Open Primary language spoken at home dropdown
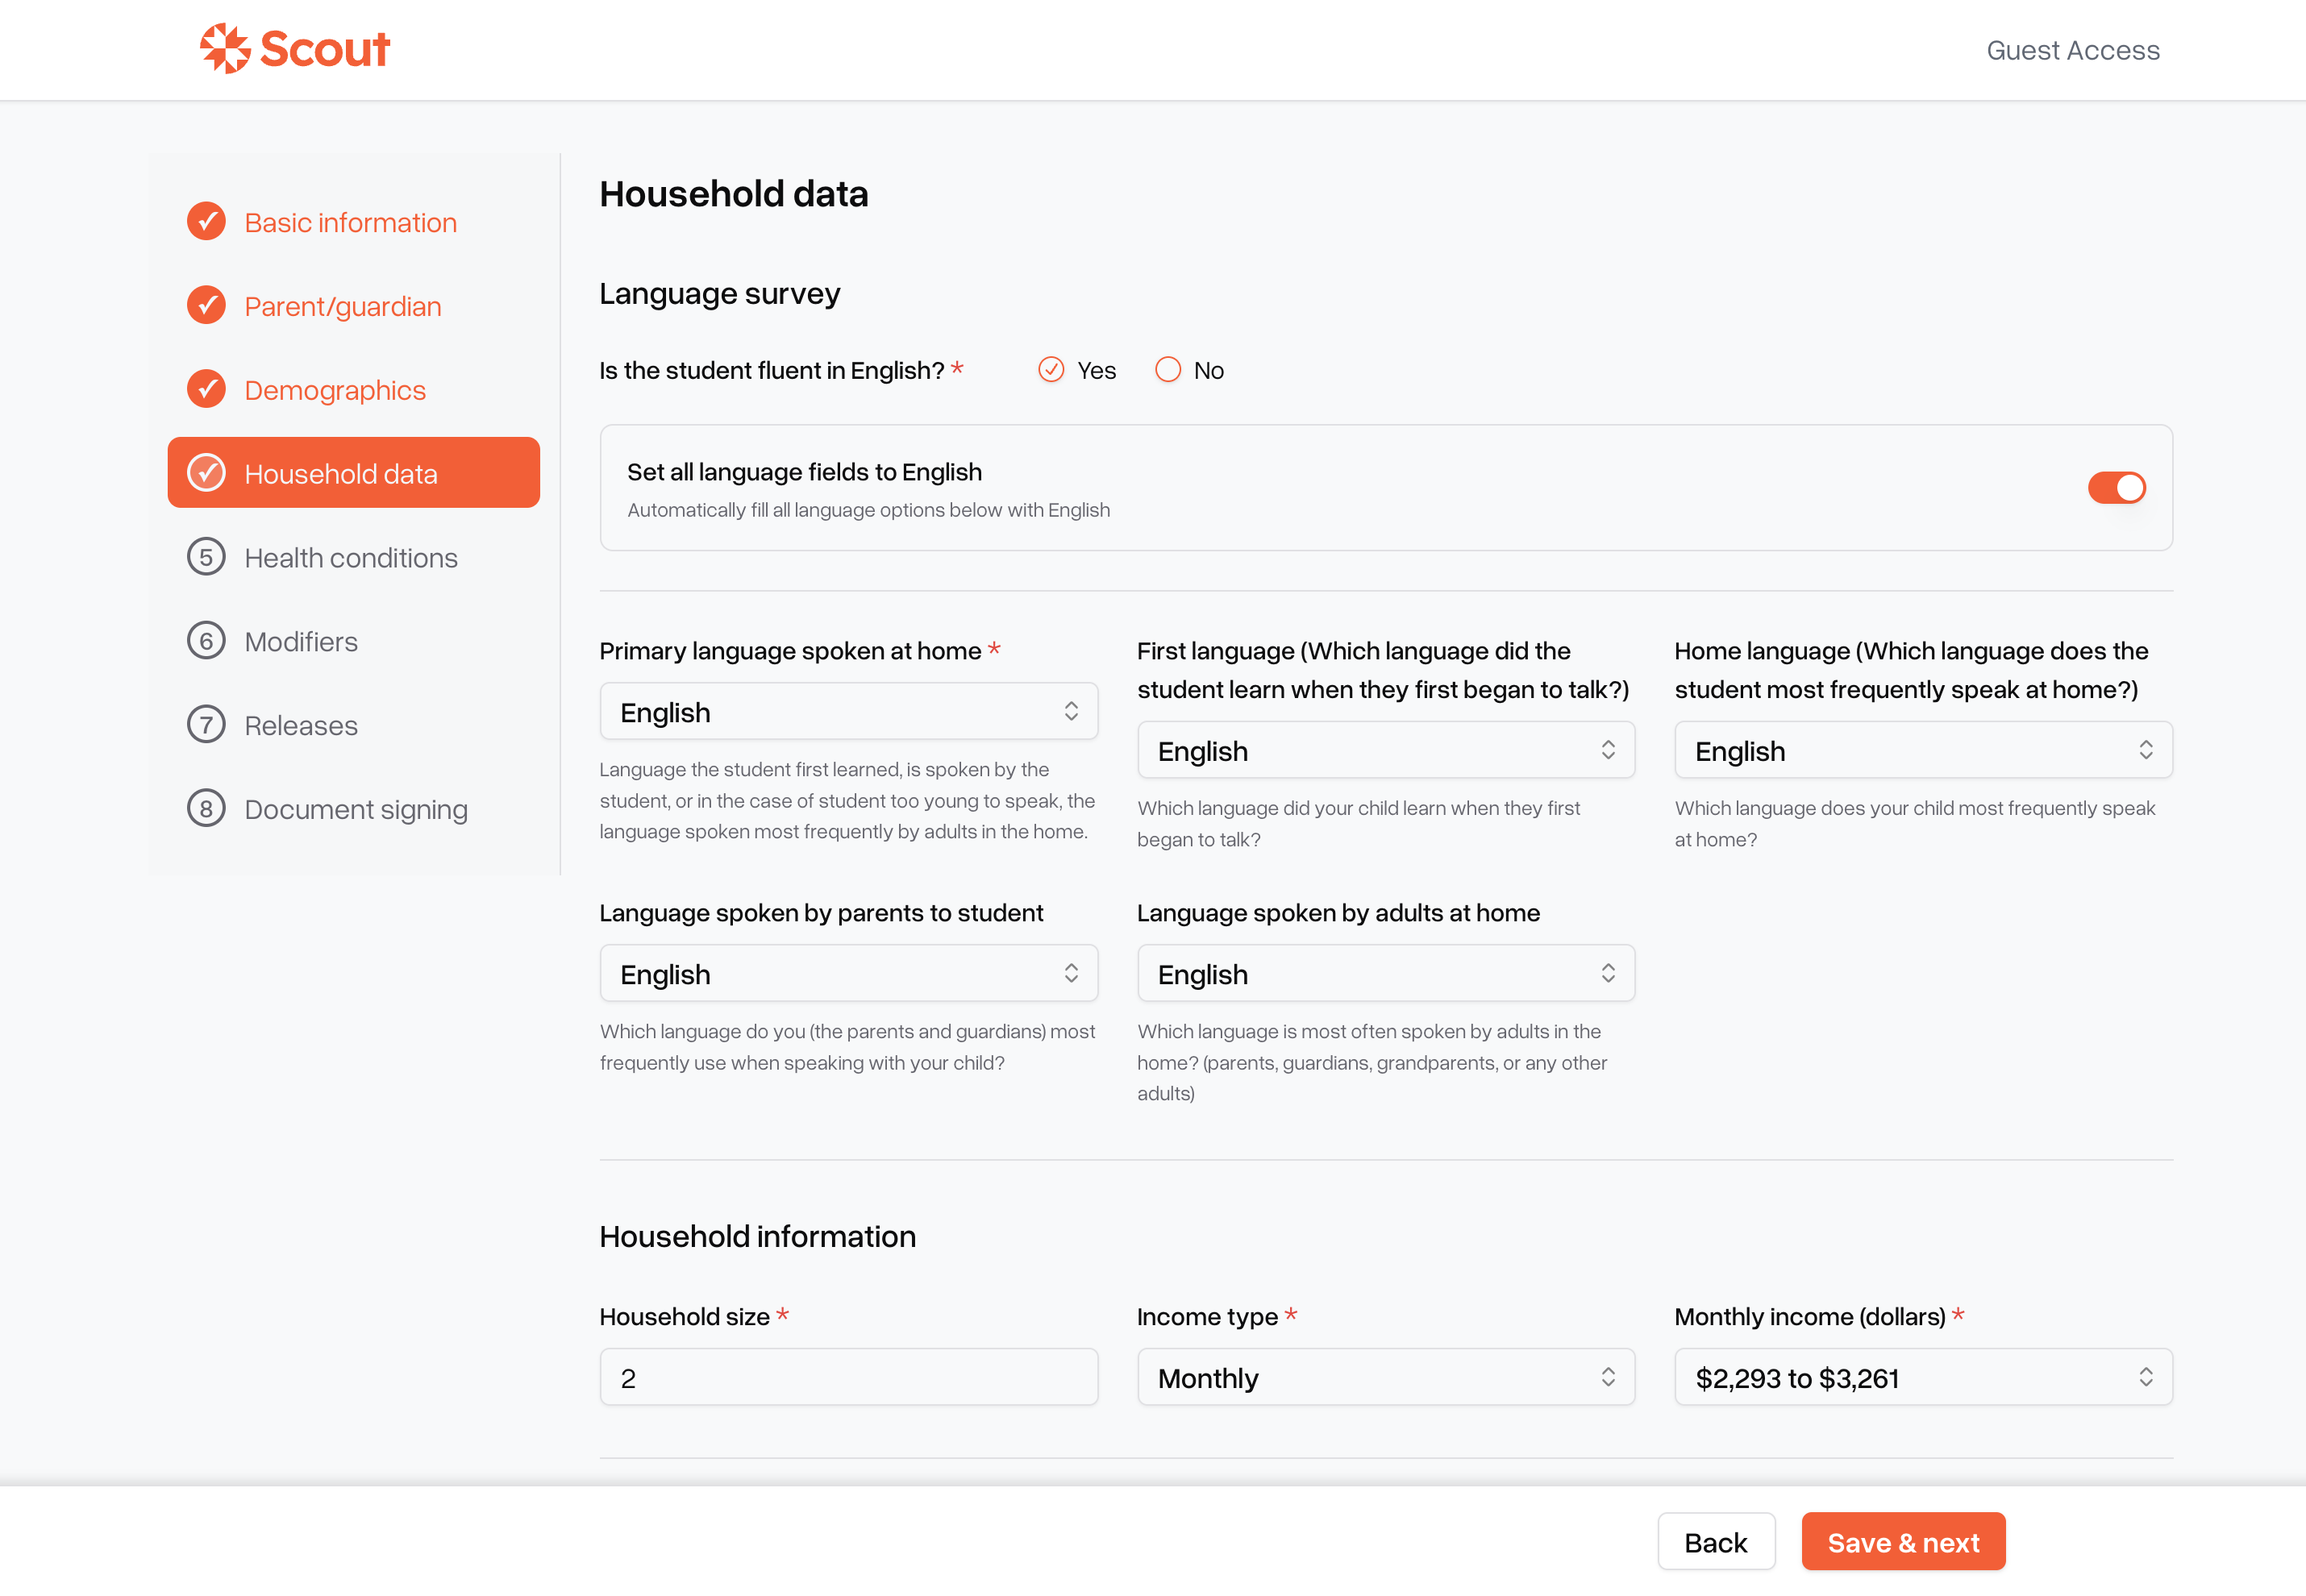The image size is (2306, 1596). (x=848, y=712)
